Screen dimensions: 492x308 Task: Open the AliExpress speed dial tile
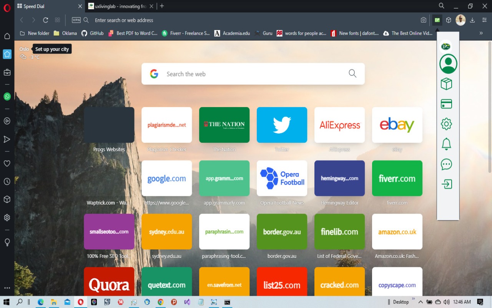(339, 125)
